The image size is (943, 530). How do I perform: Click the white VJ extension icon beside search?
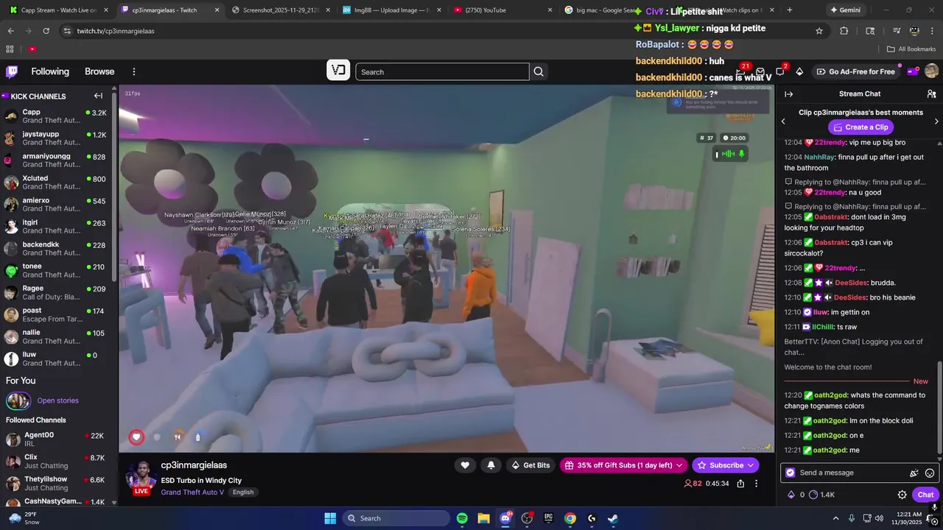[x=338, y=71]
